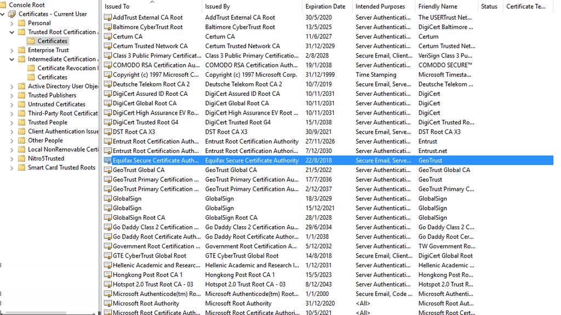Expand the Personal store node
Viewport: 561px width, 315px height.
[x=12, y=23]
